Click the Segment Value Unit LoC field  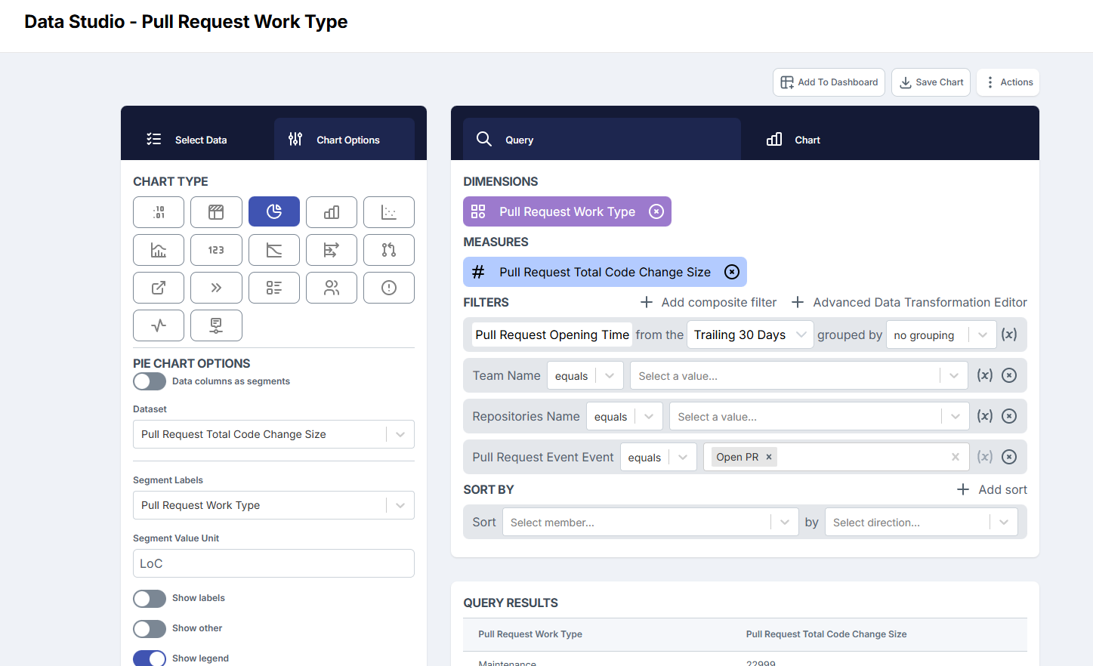[x=273, y=563]
